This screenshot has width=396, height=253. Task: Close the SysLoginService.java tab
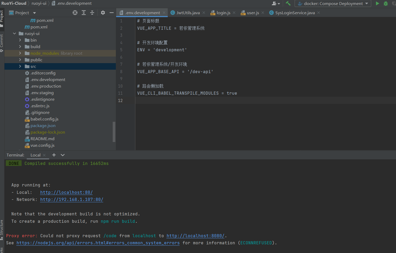click(x=319, y=13)
